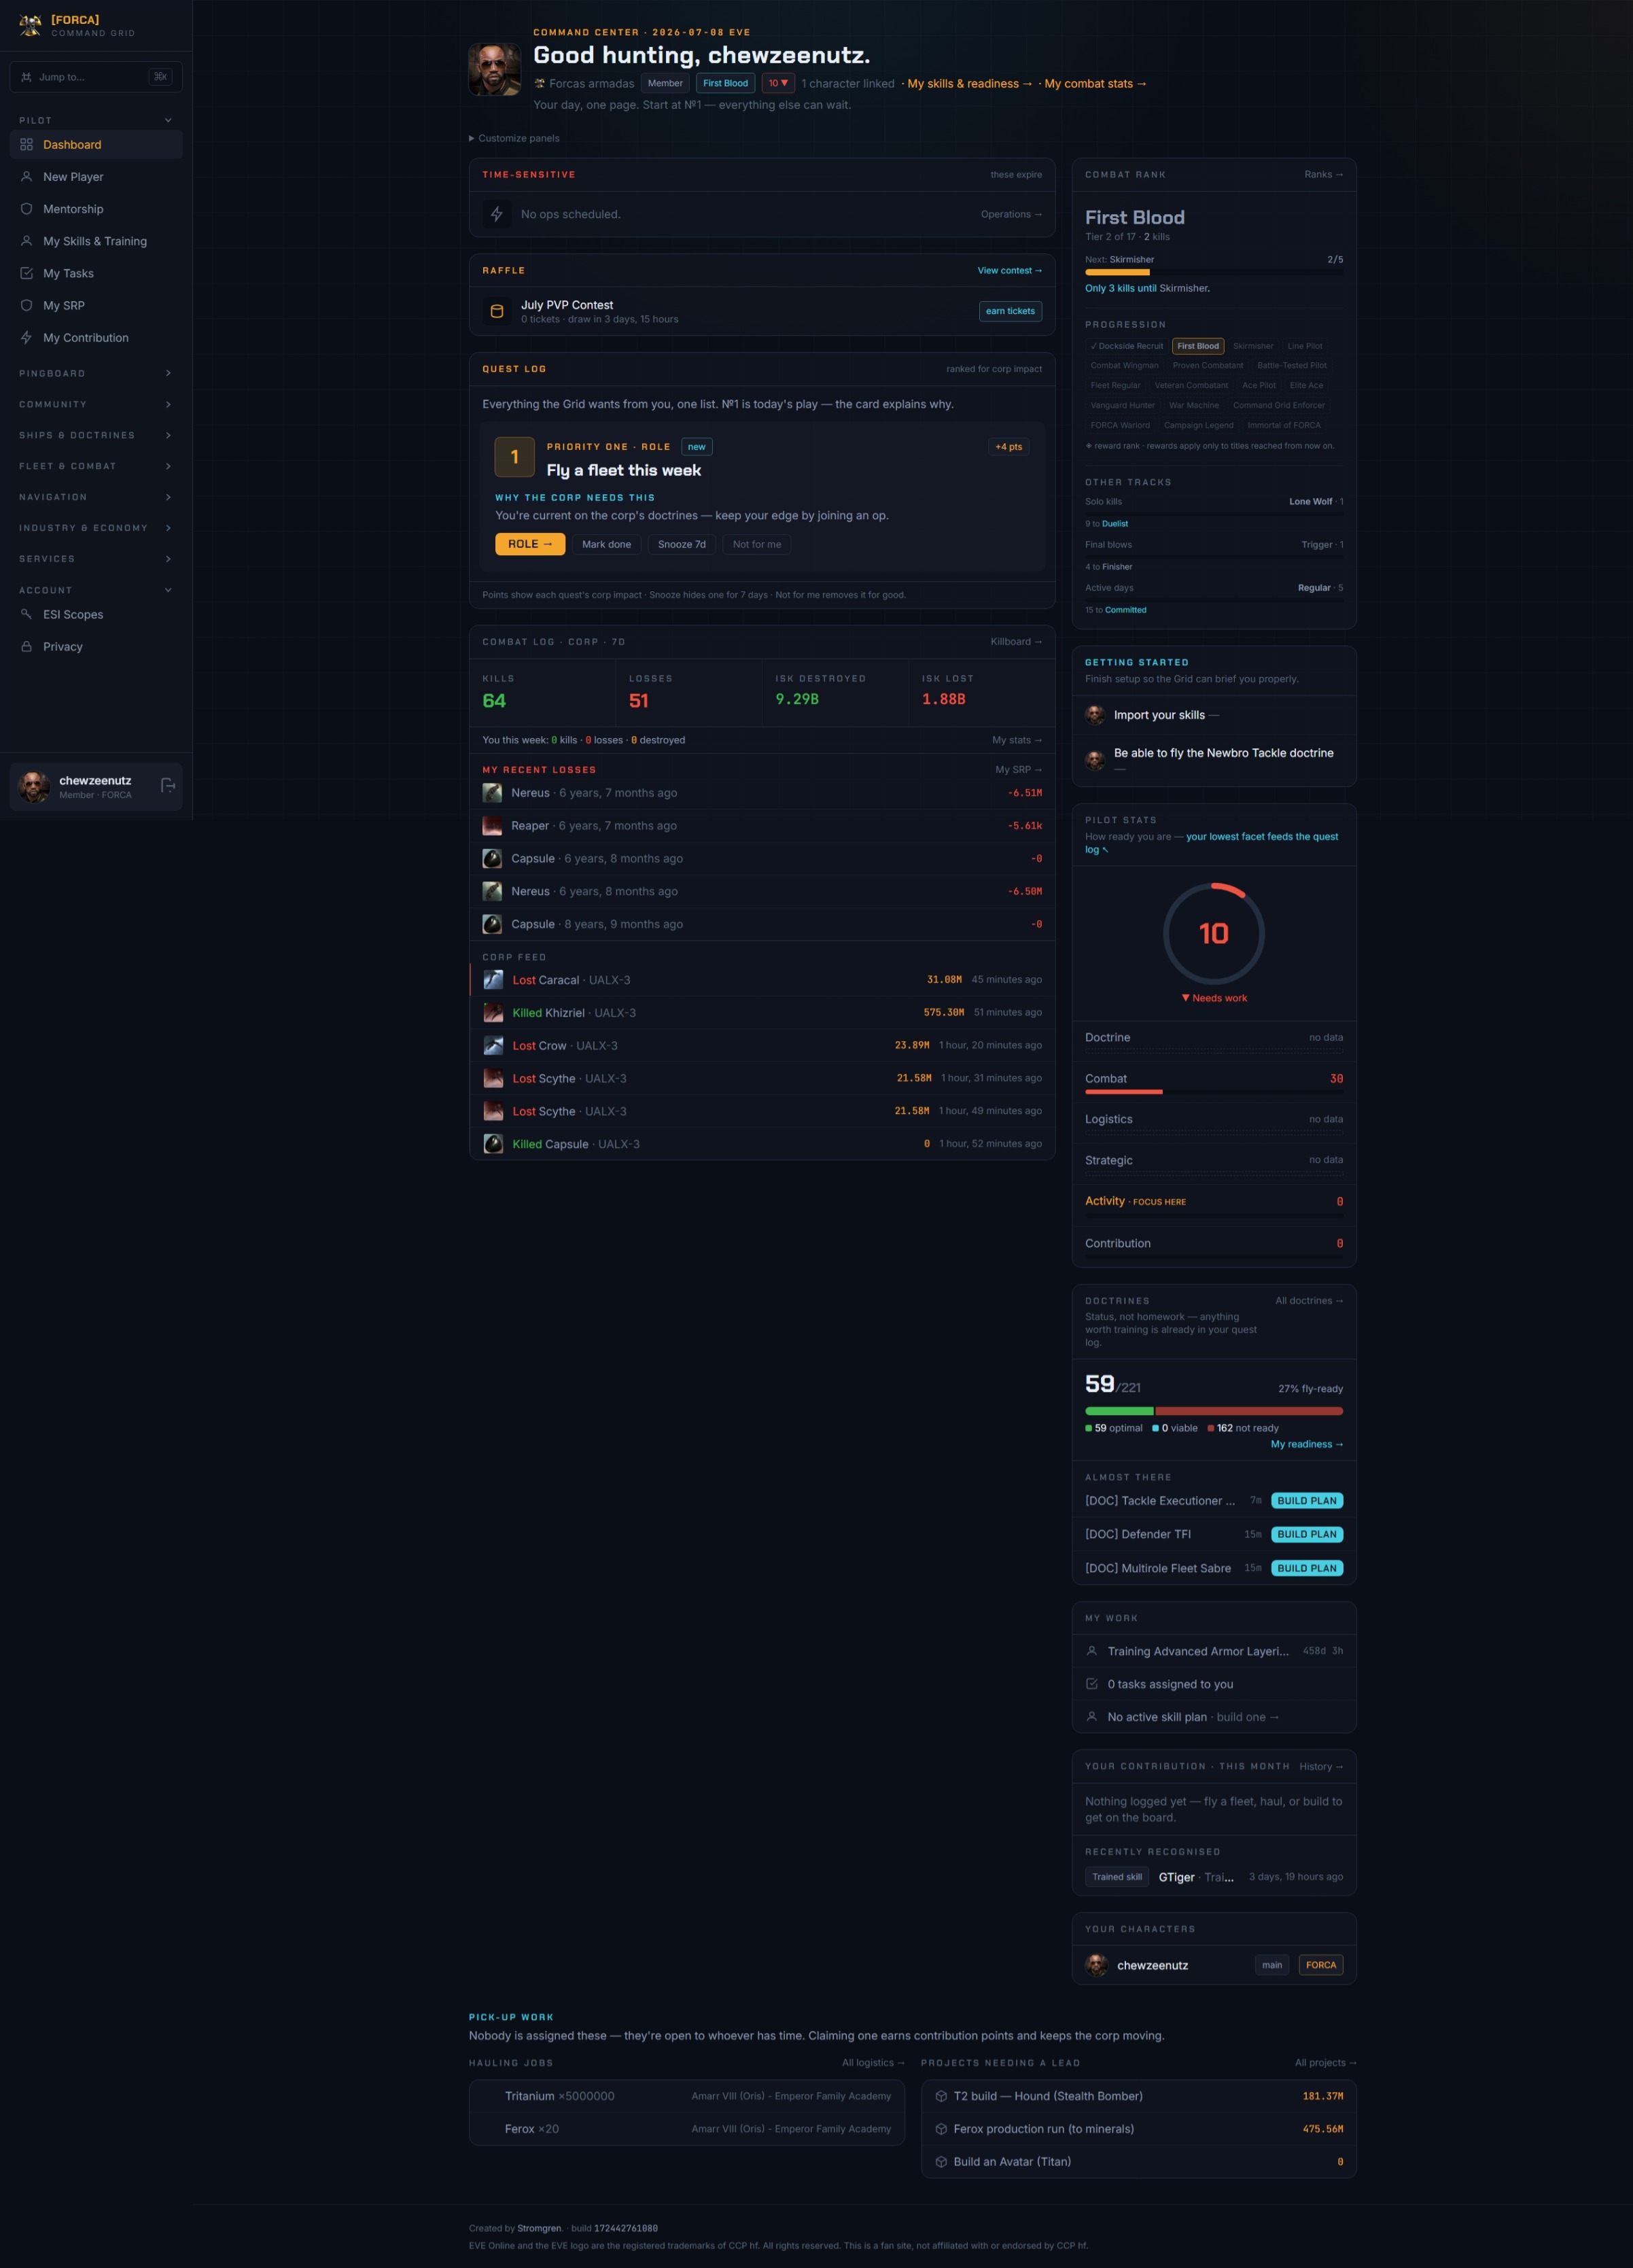Expand the Customize panels disclosure

click(514, 138)
